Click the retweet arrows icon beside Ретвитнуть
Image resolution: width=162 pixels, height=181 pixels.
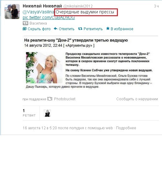(80, 29)
